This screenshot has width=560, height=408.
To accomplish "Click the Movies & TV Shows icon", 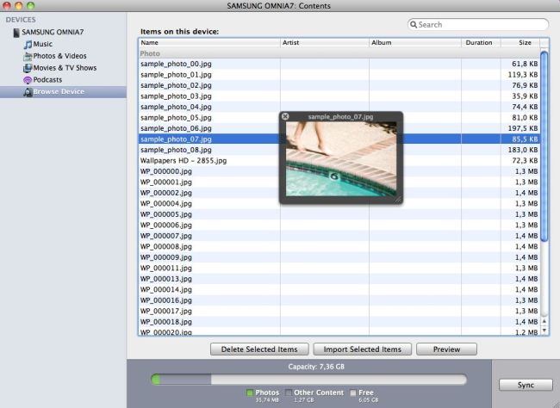I will click(x=28, y=68).
